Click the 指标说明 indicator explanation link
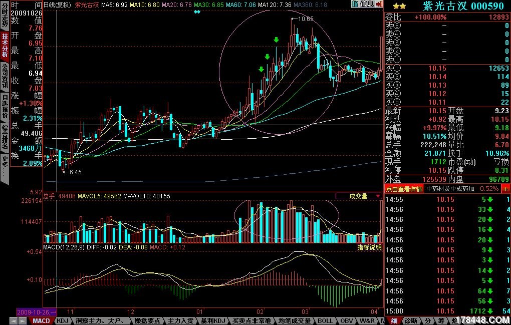Viewport: 511px width, 325px height. tap(369, 247)
